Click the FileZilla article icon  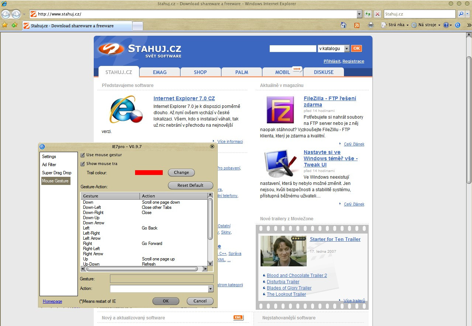280,110
